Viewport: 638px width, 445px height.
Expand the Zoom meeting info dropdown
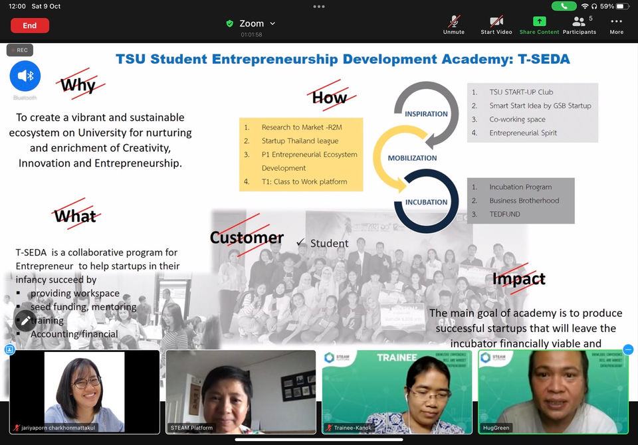[x=272, y=24]
